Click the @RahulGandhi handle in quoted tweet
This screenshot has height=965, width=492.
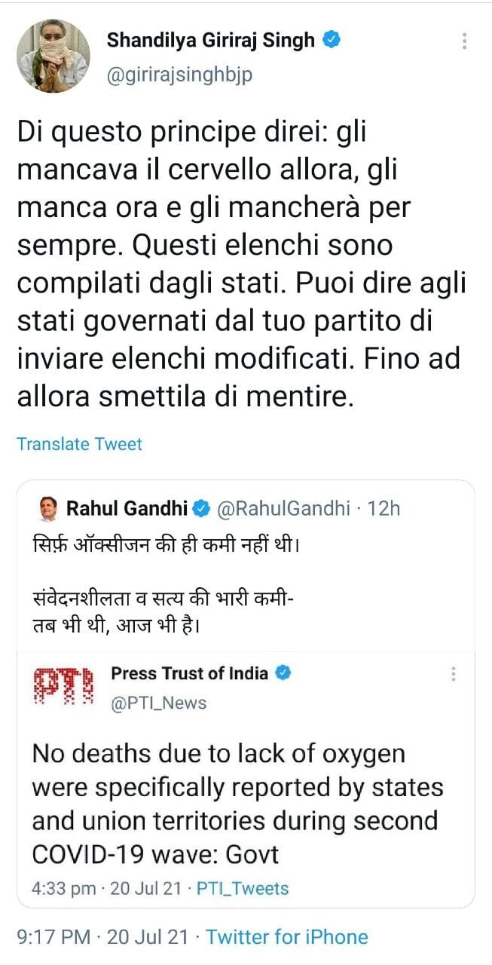pos(283,509)
